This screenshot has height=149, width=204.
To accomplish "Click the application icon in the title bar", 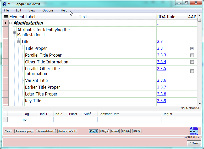I will click(4, 4).
